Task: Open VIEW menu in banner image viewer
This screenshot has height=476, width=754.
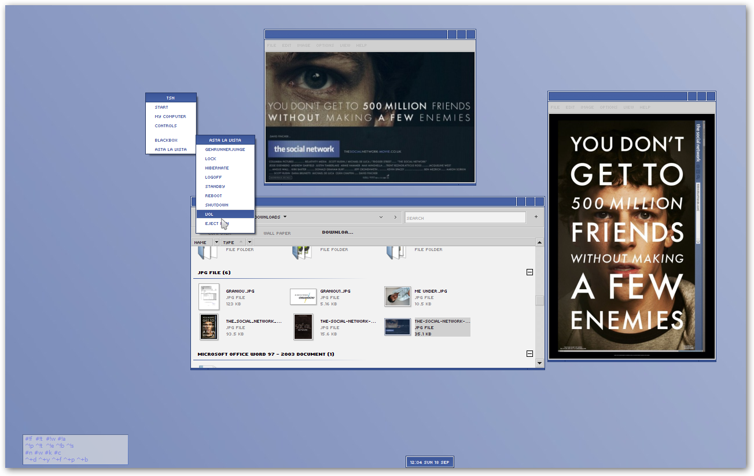Action: tap(345, 45)
